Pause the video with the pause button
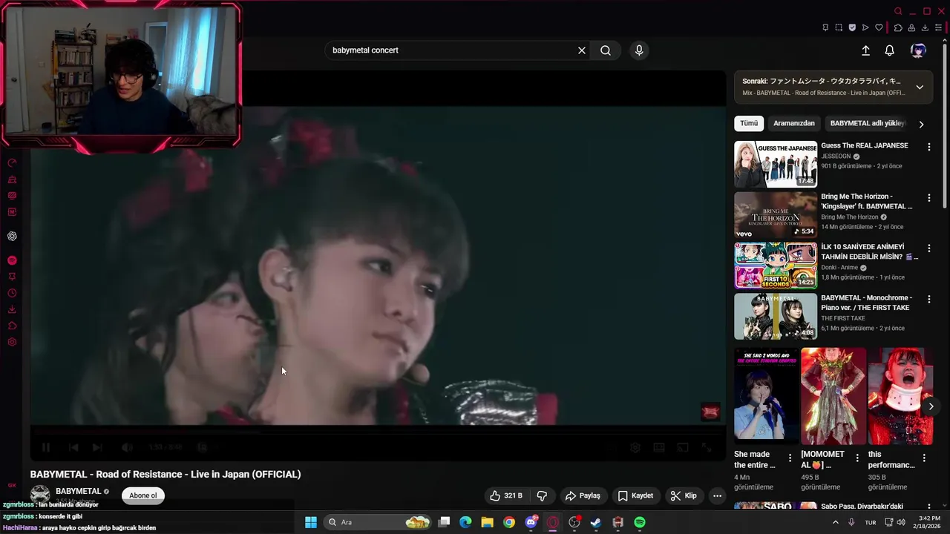 (x=46, y=447)
